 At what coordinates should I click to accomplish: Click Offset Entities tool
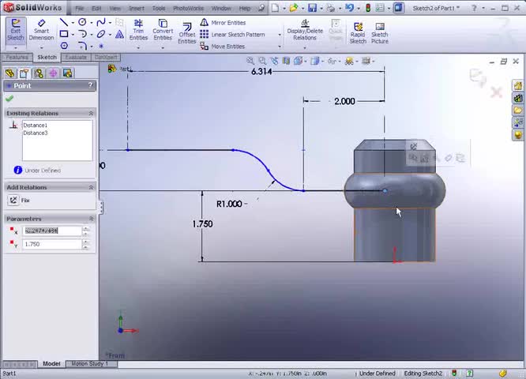187,33
